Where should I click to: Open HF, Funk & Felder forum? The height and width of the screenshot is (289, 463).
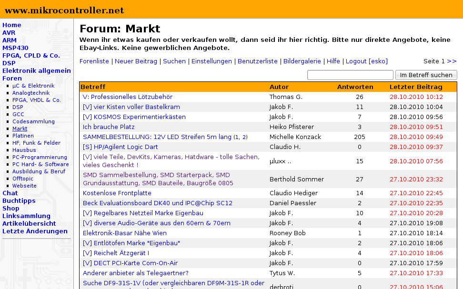point(36,143)
